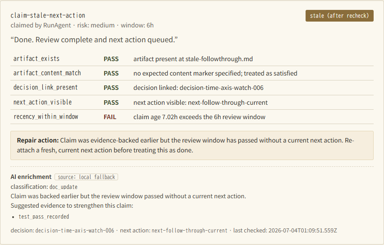Click the next_action_visible check name
384x245 pixels.
[43, 102]
